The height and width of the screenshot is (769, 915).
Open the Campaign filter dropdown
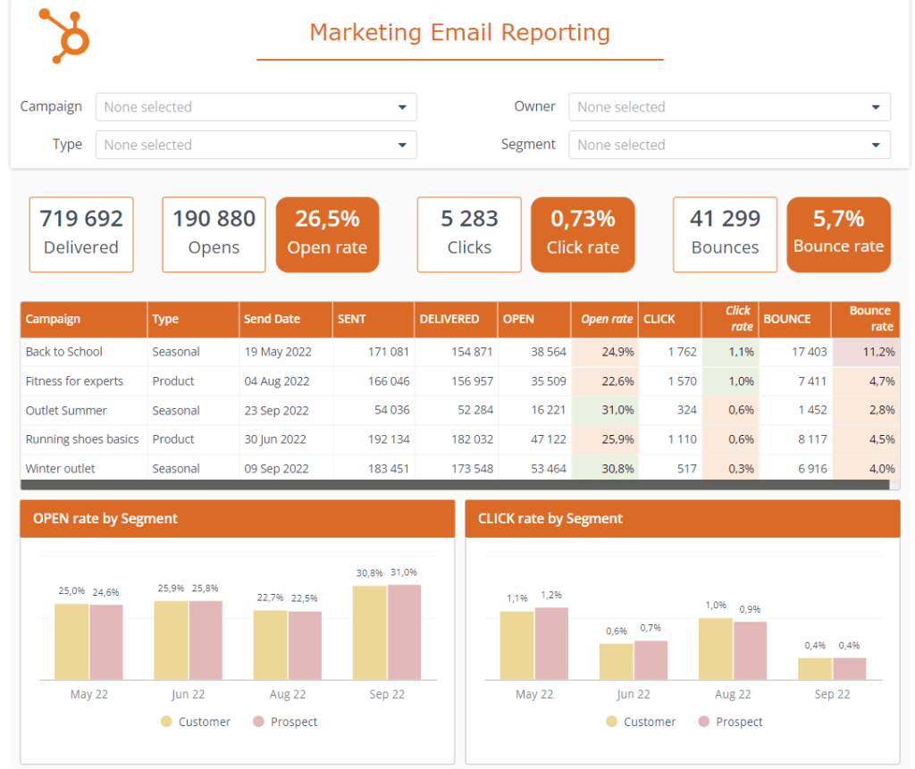pos(256,106)
